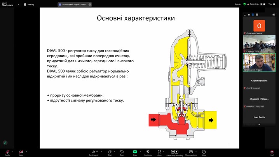Viewport: 279px width, 157px height.
Task: Select Ivan Pavliv participant tile
Action: (259, 117)
